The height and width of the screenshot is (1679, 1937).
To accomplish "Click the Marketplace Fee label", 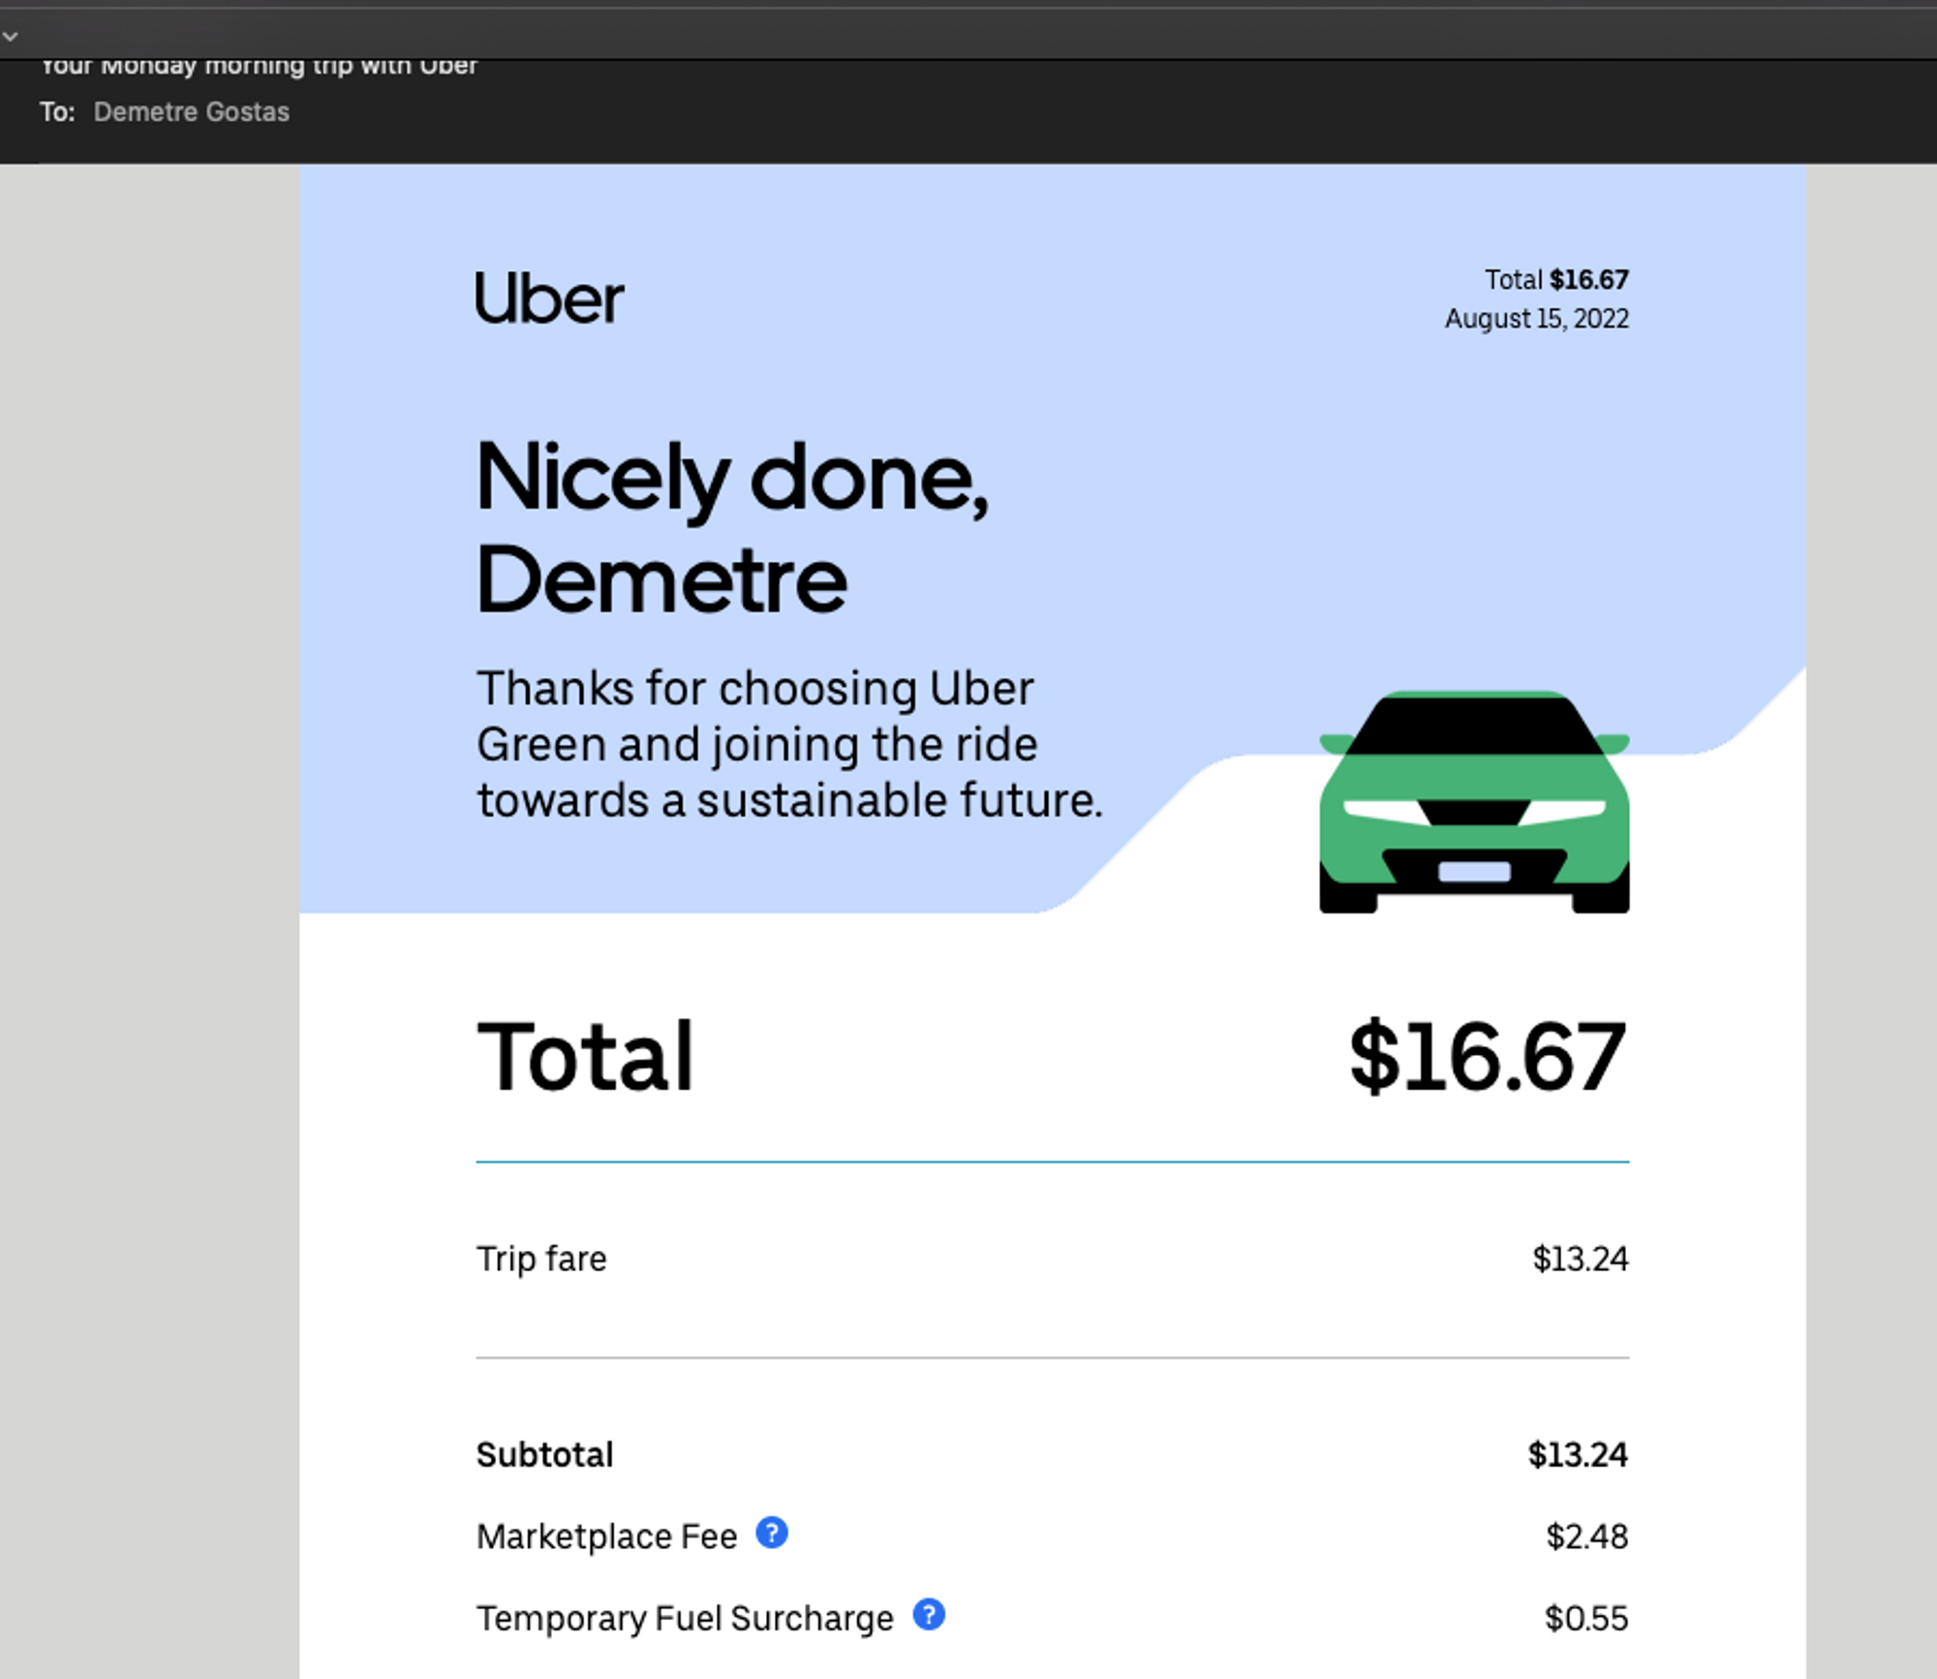I will (606, 1537).
